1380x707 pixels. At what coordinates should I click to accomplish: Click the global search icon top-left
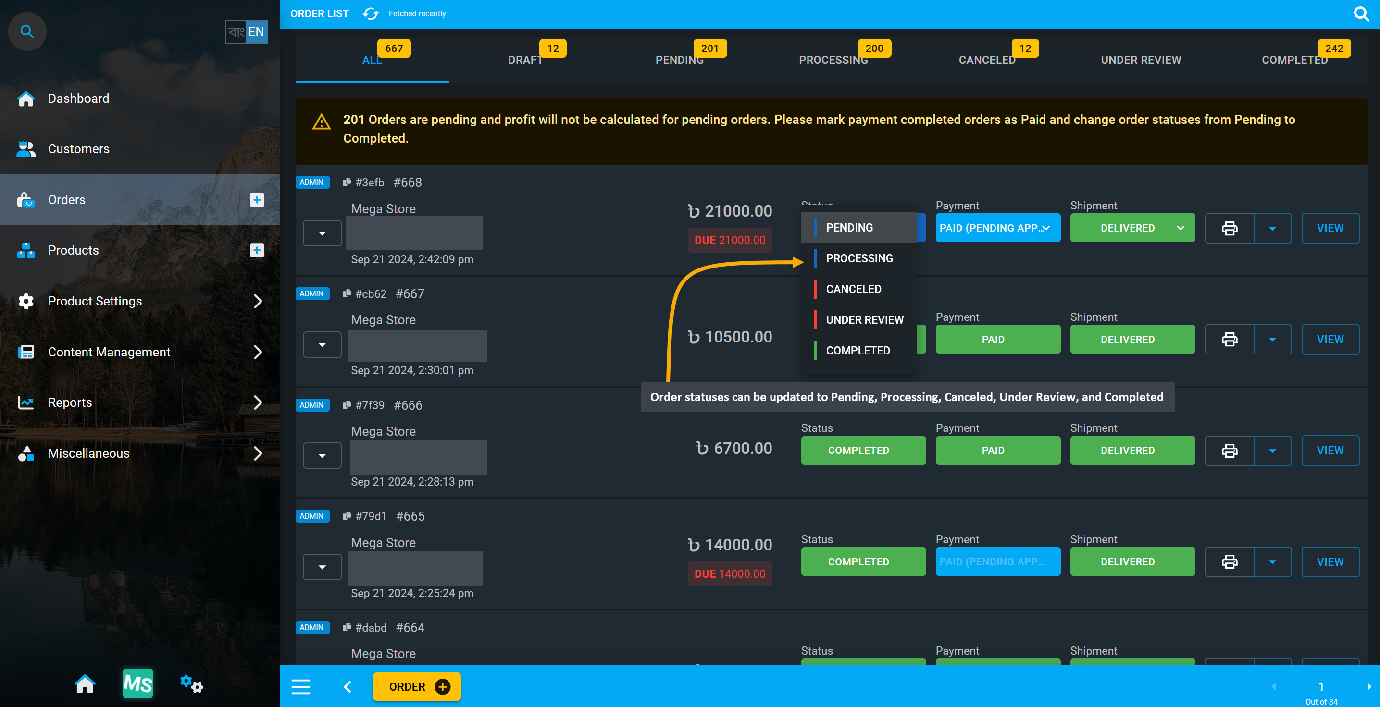[x=26, y=31]
